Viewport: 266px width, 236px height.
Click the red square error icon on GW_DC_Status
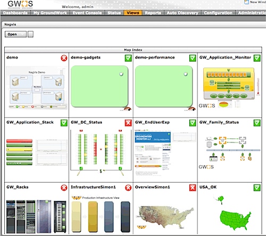tap(128, 123)
